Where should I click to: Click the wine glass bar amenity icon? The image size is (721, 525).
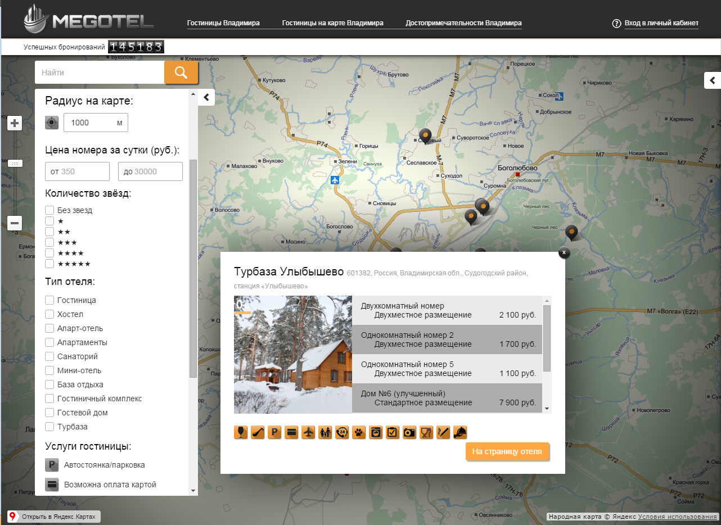coord(241,432)
